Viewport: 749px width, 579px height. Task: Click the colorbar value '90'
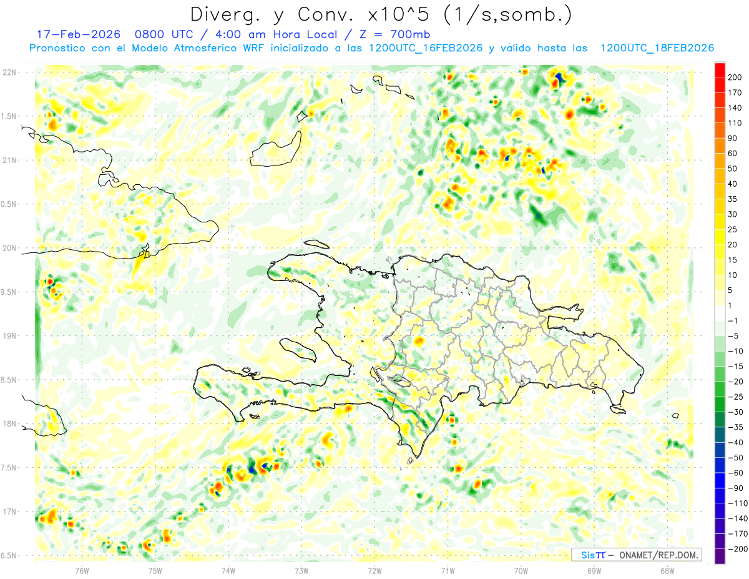(733, 139)
